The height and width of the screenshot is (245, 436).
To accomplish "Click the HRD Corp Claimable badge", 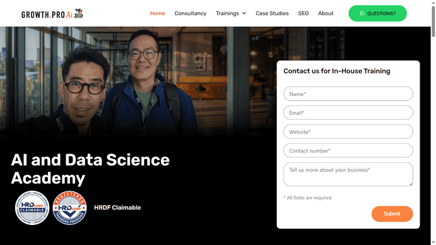I will click(32, 207).
